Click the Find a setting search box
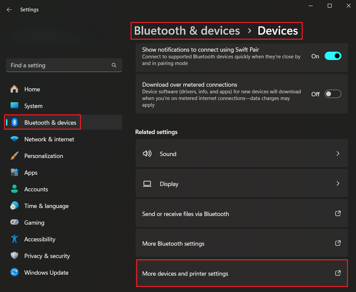356x292 pixels. point(60,65)
